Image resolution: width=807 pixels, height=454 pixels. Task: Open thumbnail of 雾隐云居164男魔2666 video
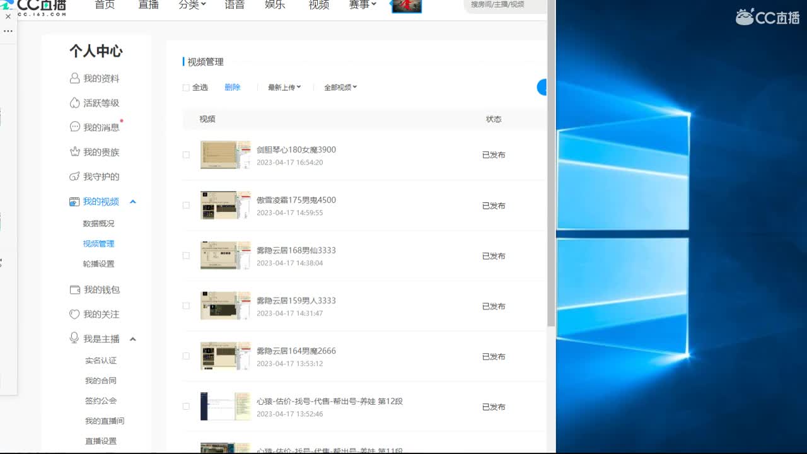(226, 356)
